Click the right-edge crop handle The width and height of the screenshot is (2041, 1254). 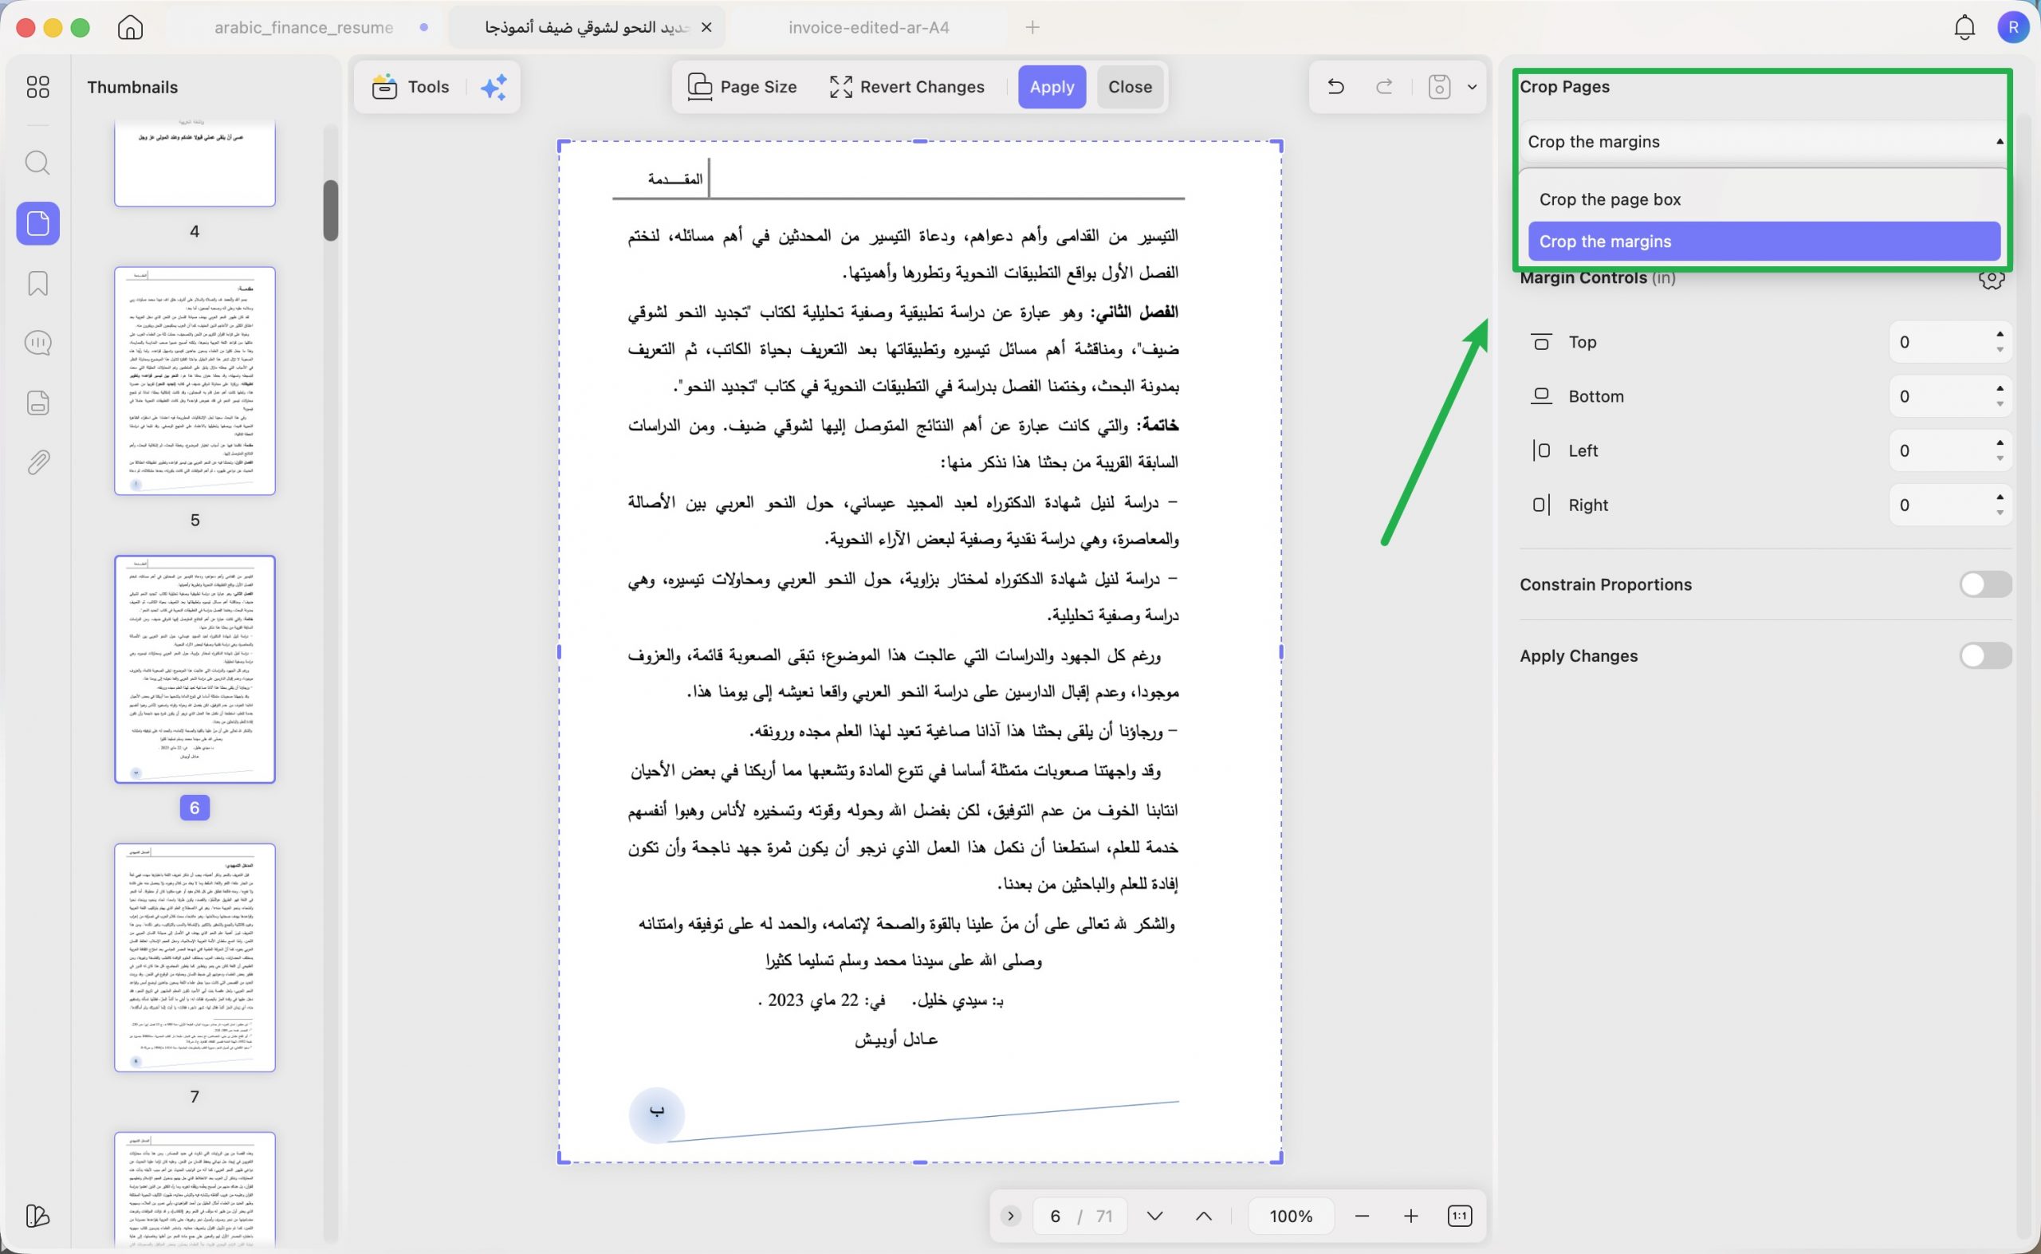point(1281,653)
